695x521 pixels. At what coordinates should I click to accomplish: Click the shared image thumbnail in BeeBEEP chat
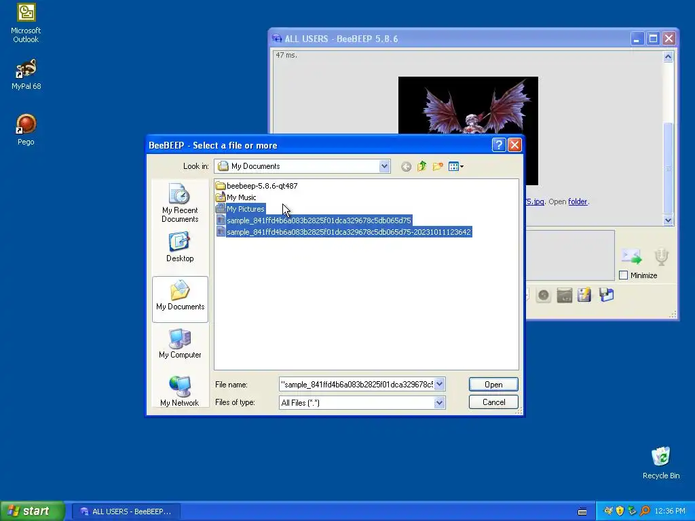coord(468,105)
